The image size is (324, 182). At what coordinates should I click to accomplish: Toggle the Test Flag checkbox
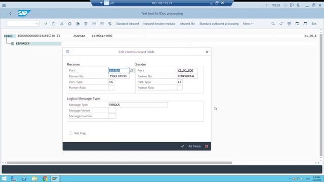71,133
